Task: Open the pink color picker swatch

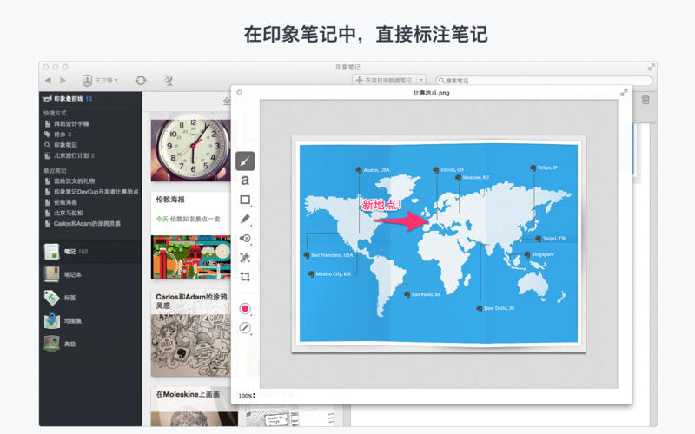Action: point(245,308)
